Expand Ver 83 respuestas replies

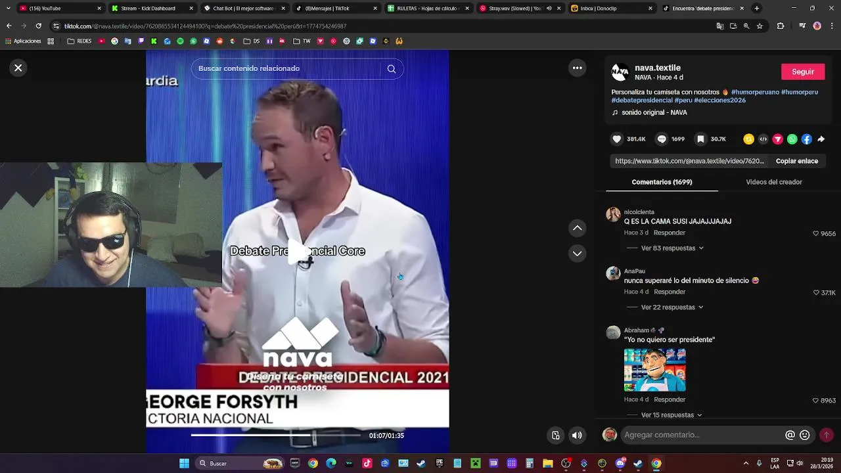click(x=672, y=248)
